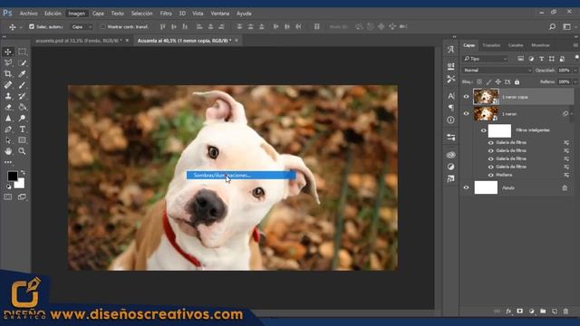Switch to the acuarela.psd document tab

(79, 41)
